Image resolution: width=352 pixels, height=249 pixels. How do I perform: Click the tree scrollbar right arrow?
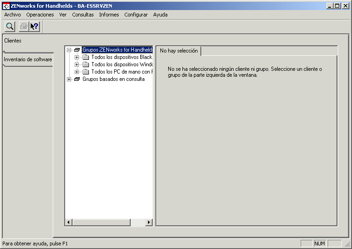pyautogui.click(x=148, y=223)
